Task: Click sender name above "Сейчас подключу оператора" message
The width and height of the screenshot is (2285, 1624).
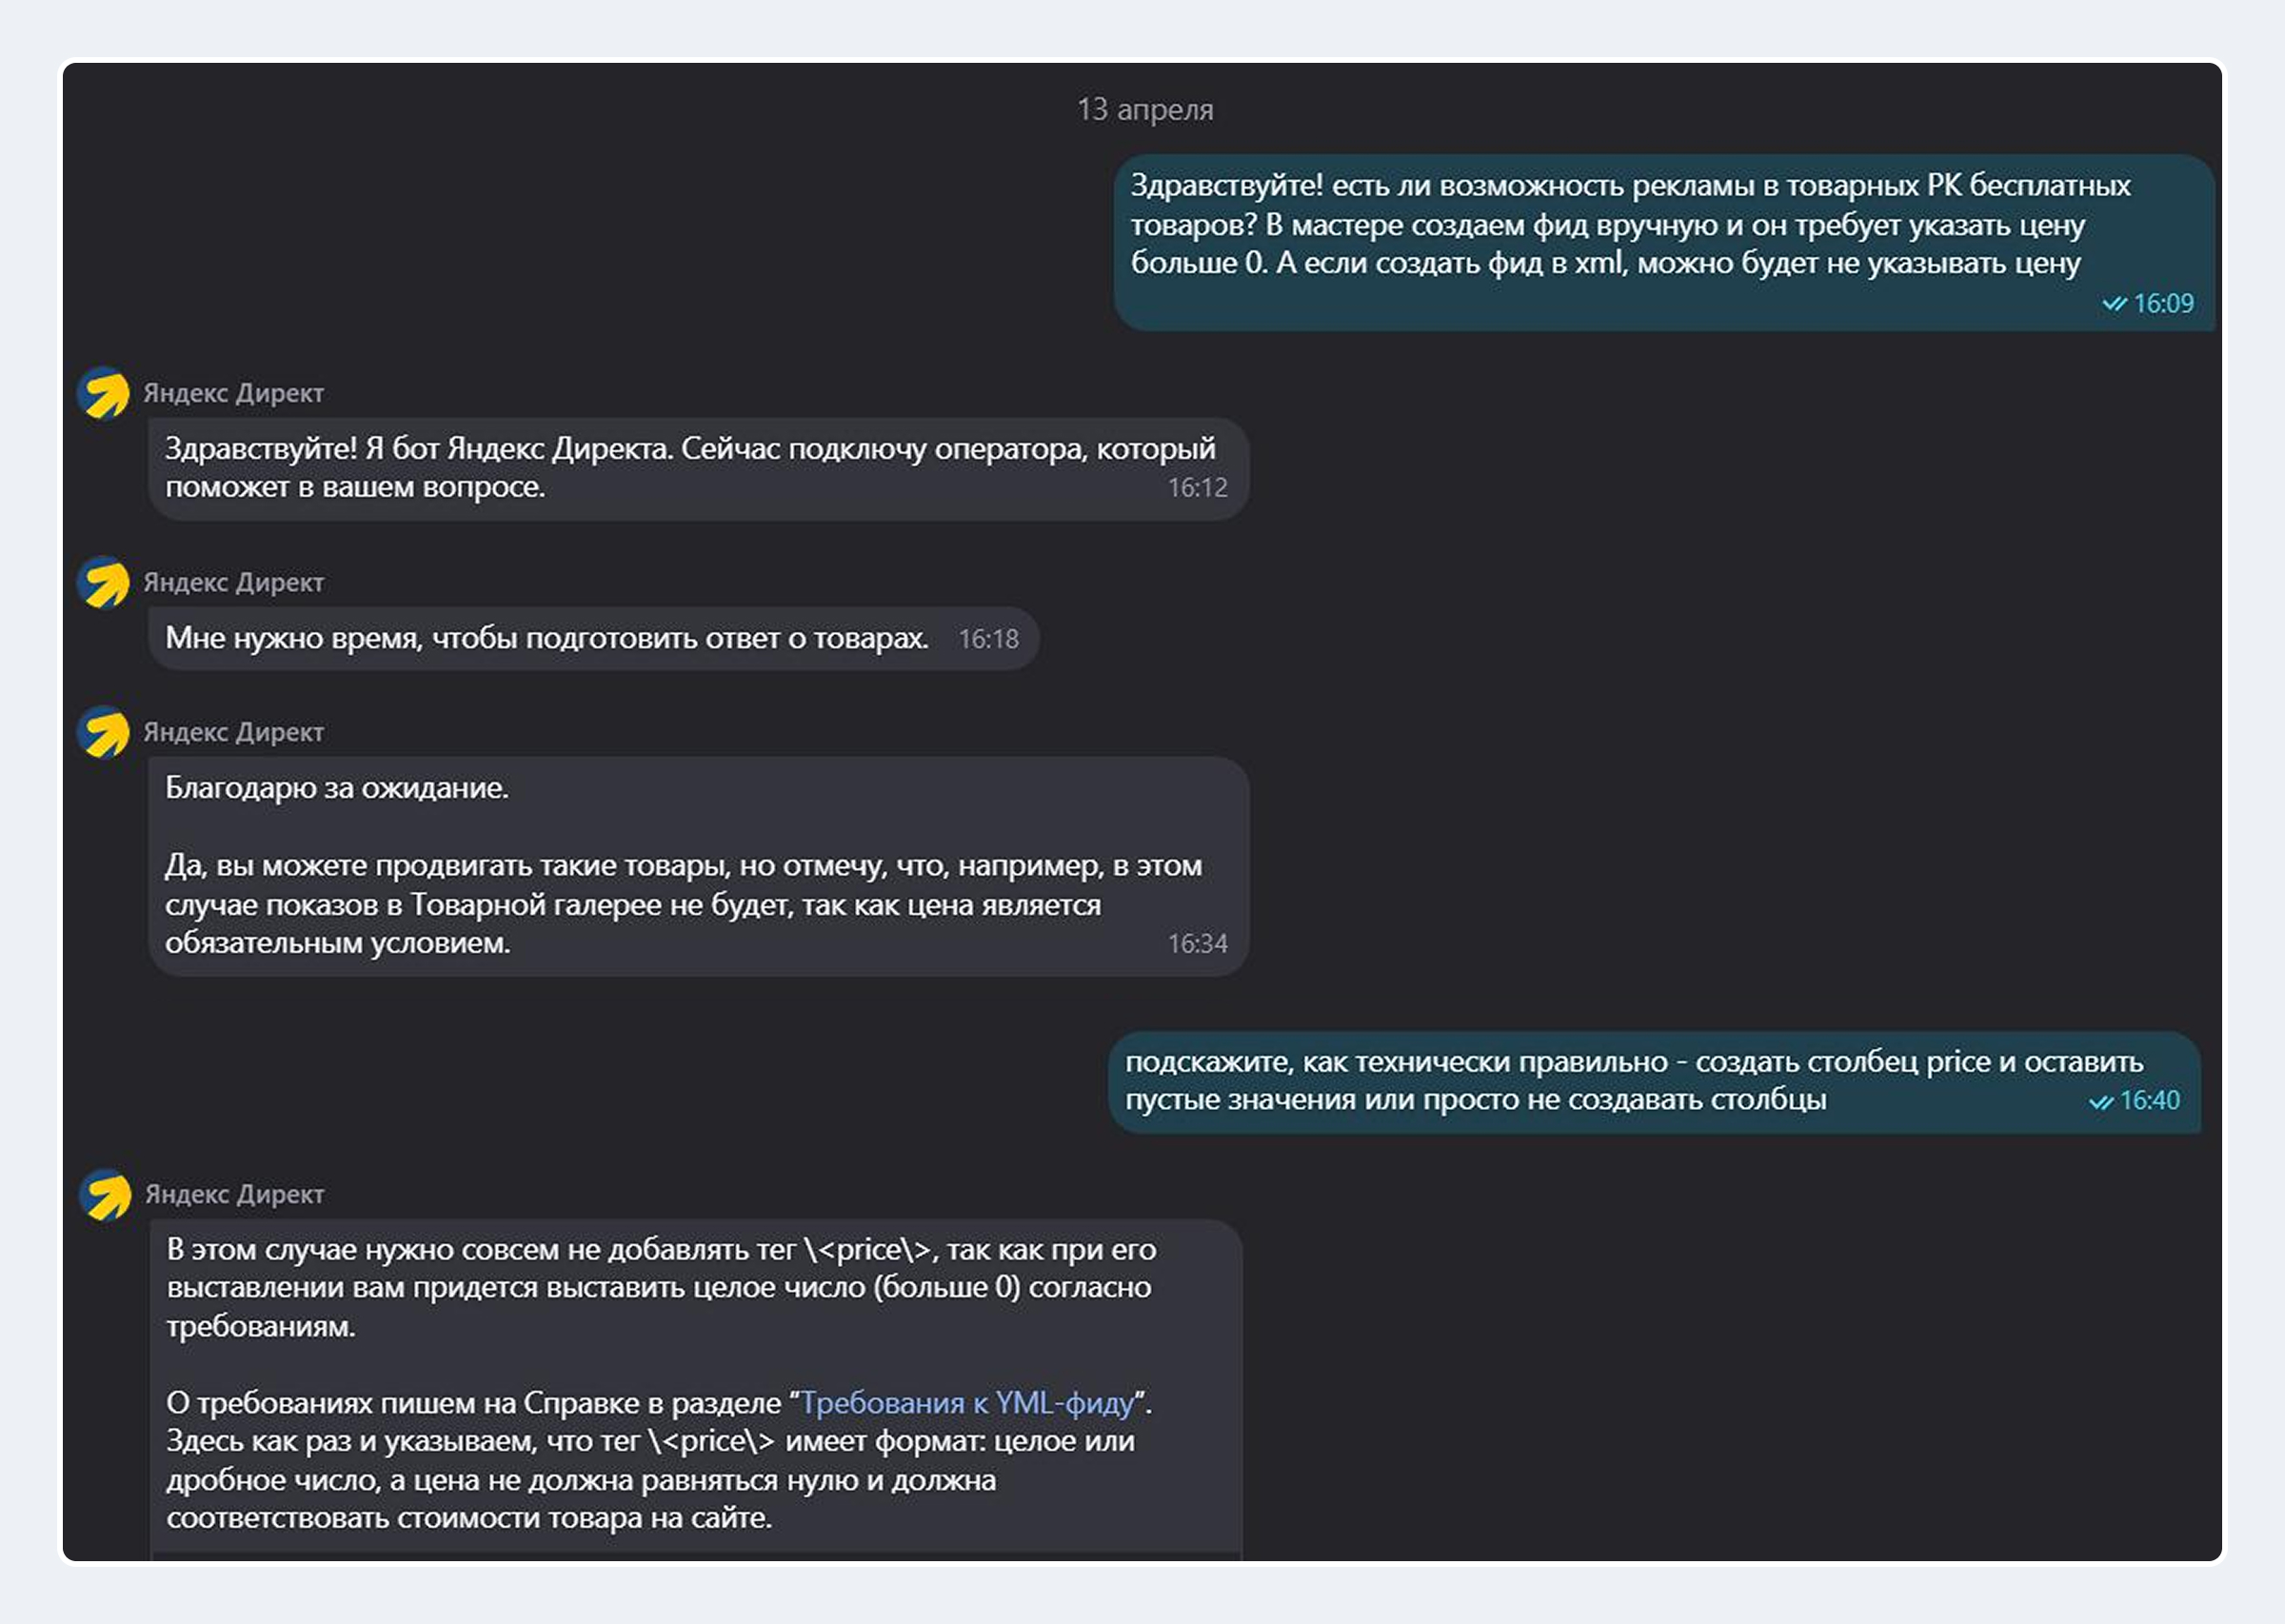Action: 234,393
